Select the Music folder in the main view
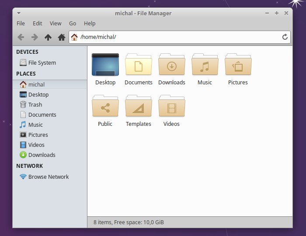Image resolution: width=306 pixels, height=236 pixels. [205, 64]
